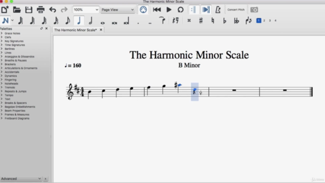This screenshot has height=183, width=325.
Task: Open a score from folder icon
Action: tap(17, 10)
